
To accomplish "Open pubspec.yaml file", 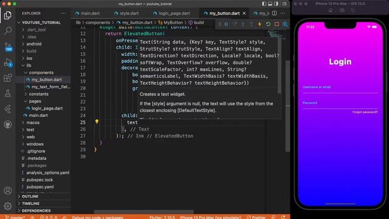I will [40, 187].
